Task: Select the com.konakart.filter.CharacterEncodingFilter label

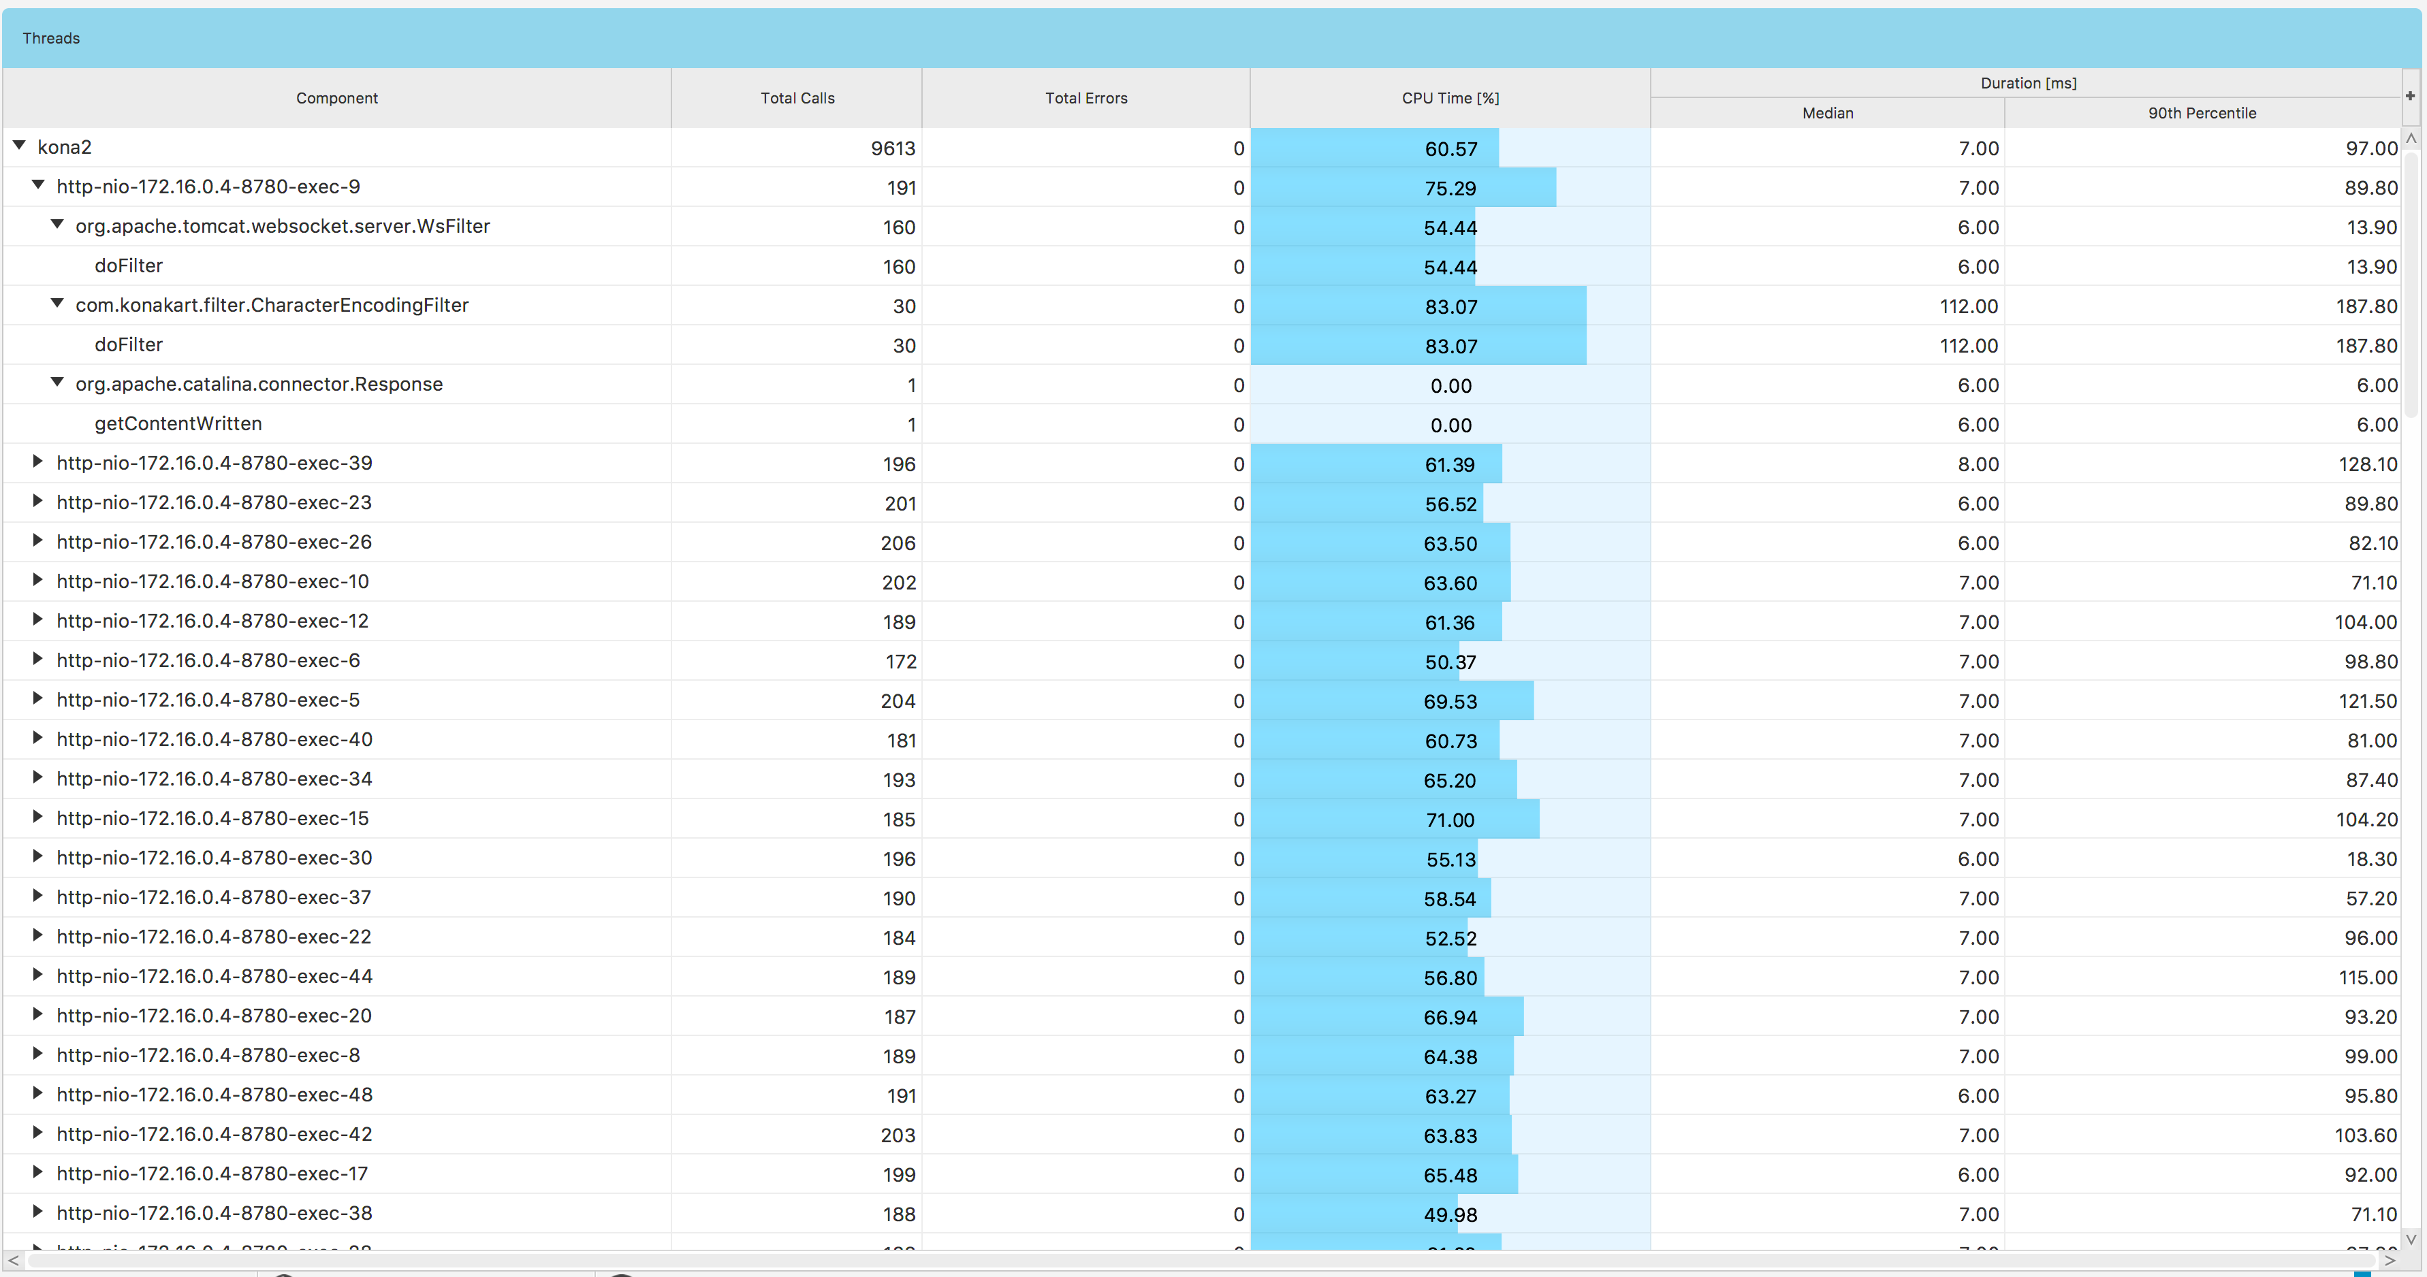Action: [272, 305]
